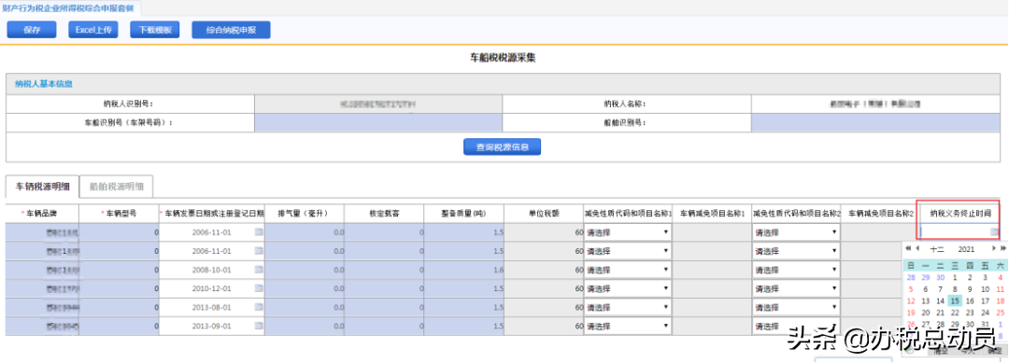Click the 2008-10-01 date field
This screenshot has width=1009, height=363.
(x=212, y=271)
